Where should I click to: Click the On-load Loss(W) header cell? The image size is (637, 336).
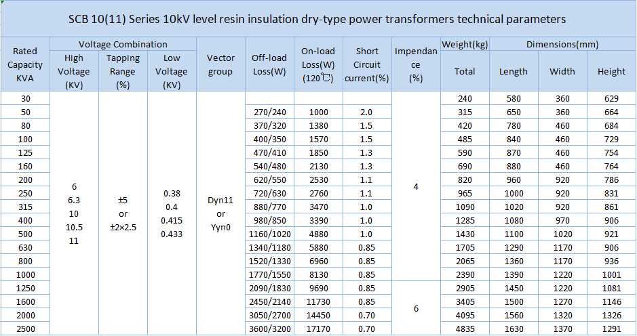pos(318,65)
